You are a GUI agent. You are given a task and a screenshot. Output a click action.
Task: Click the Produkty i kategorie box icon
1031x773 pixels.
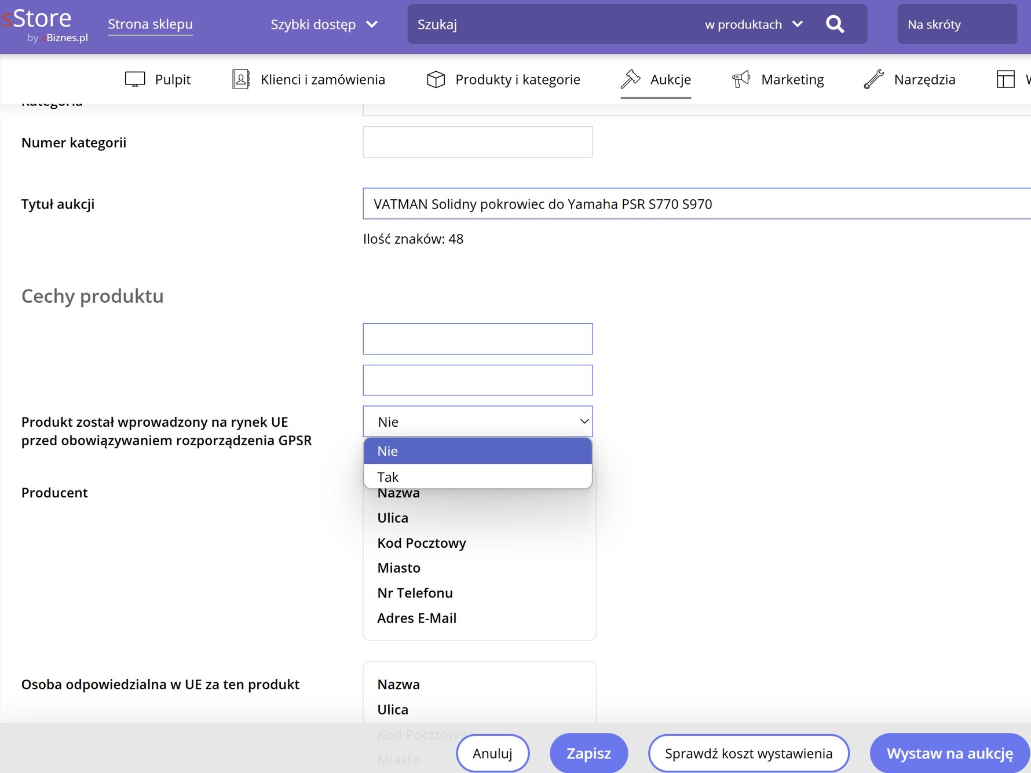pos(436,79)
